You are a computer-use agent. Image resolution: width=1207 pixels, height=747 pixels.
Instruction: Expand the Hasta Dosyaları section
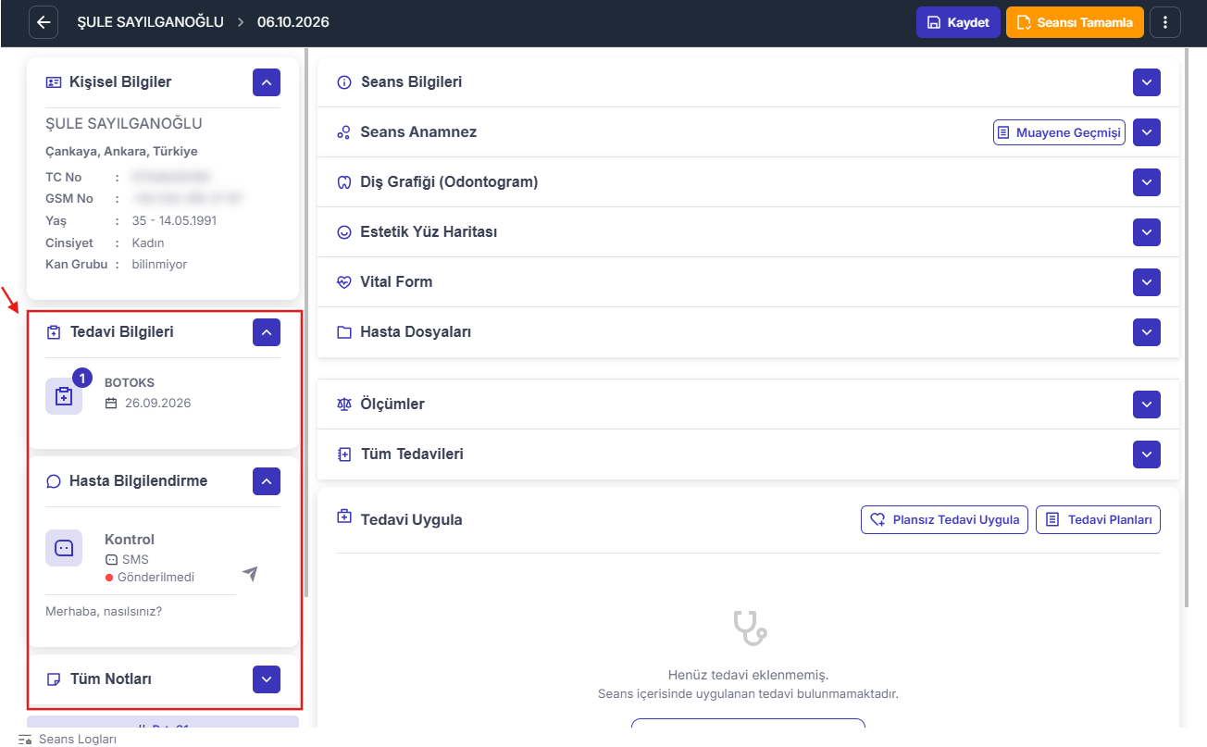(1147, 332)
